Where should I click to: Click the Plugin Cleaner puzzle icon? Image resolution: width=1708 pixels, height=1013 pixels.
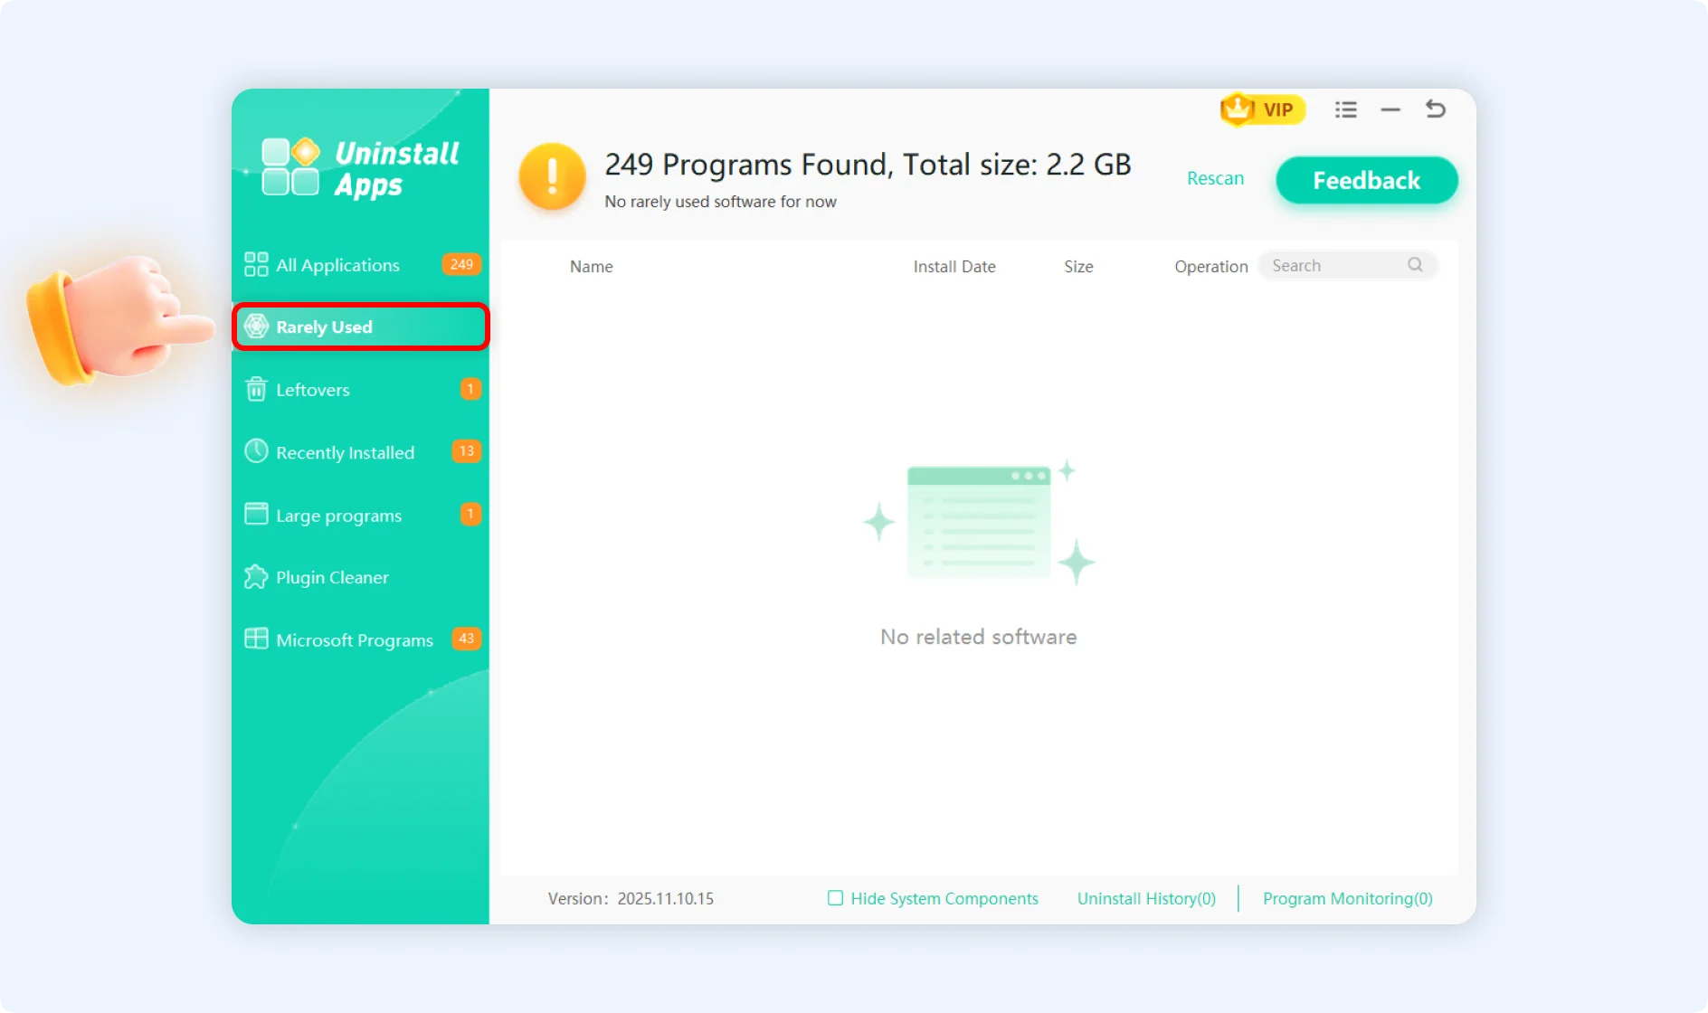pos(256,577)
